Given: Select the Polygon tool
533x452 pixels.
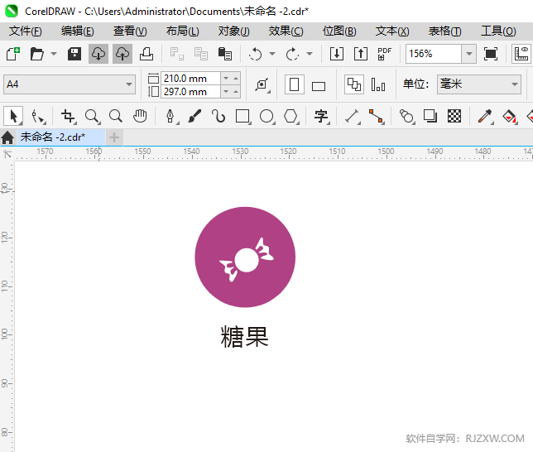Looking at the screenshot, I should 291,117.
